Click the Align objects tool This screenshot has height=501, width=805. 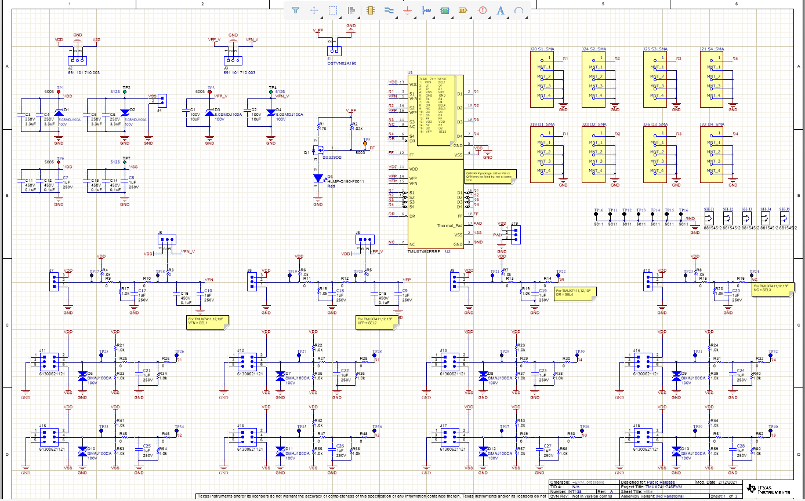tap(351, 10)
